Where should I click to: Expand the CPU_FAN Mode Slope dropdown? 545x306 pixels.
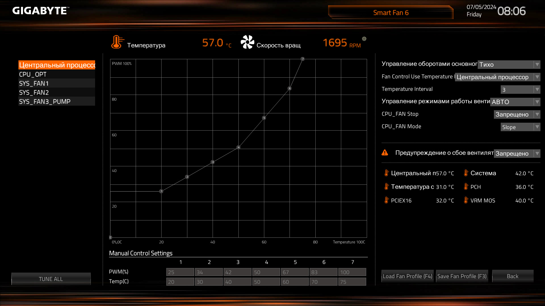520,127
